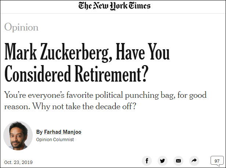Email this article using envelope icon

[178, 161]
